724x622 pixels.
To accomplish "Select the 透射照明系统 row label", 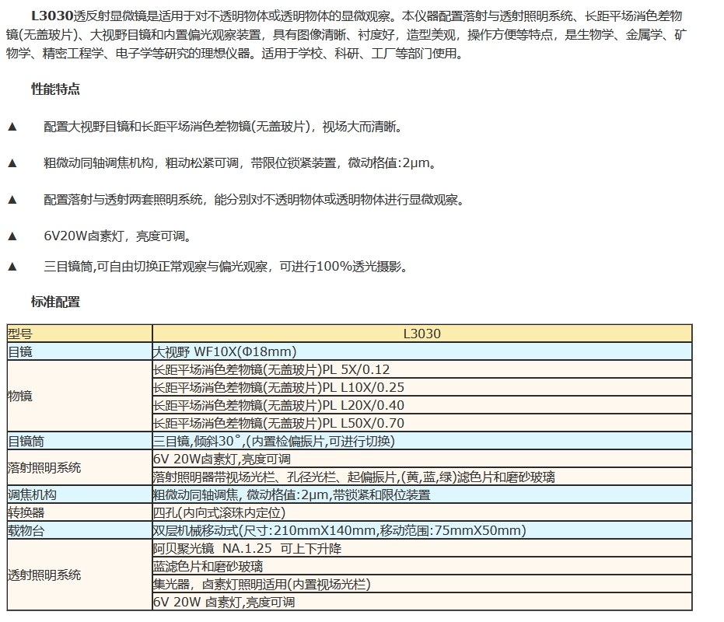I will [44, 575].
